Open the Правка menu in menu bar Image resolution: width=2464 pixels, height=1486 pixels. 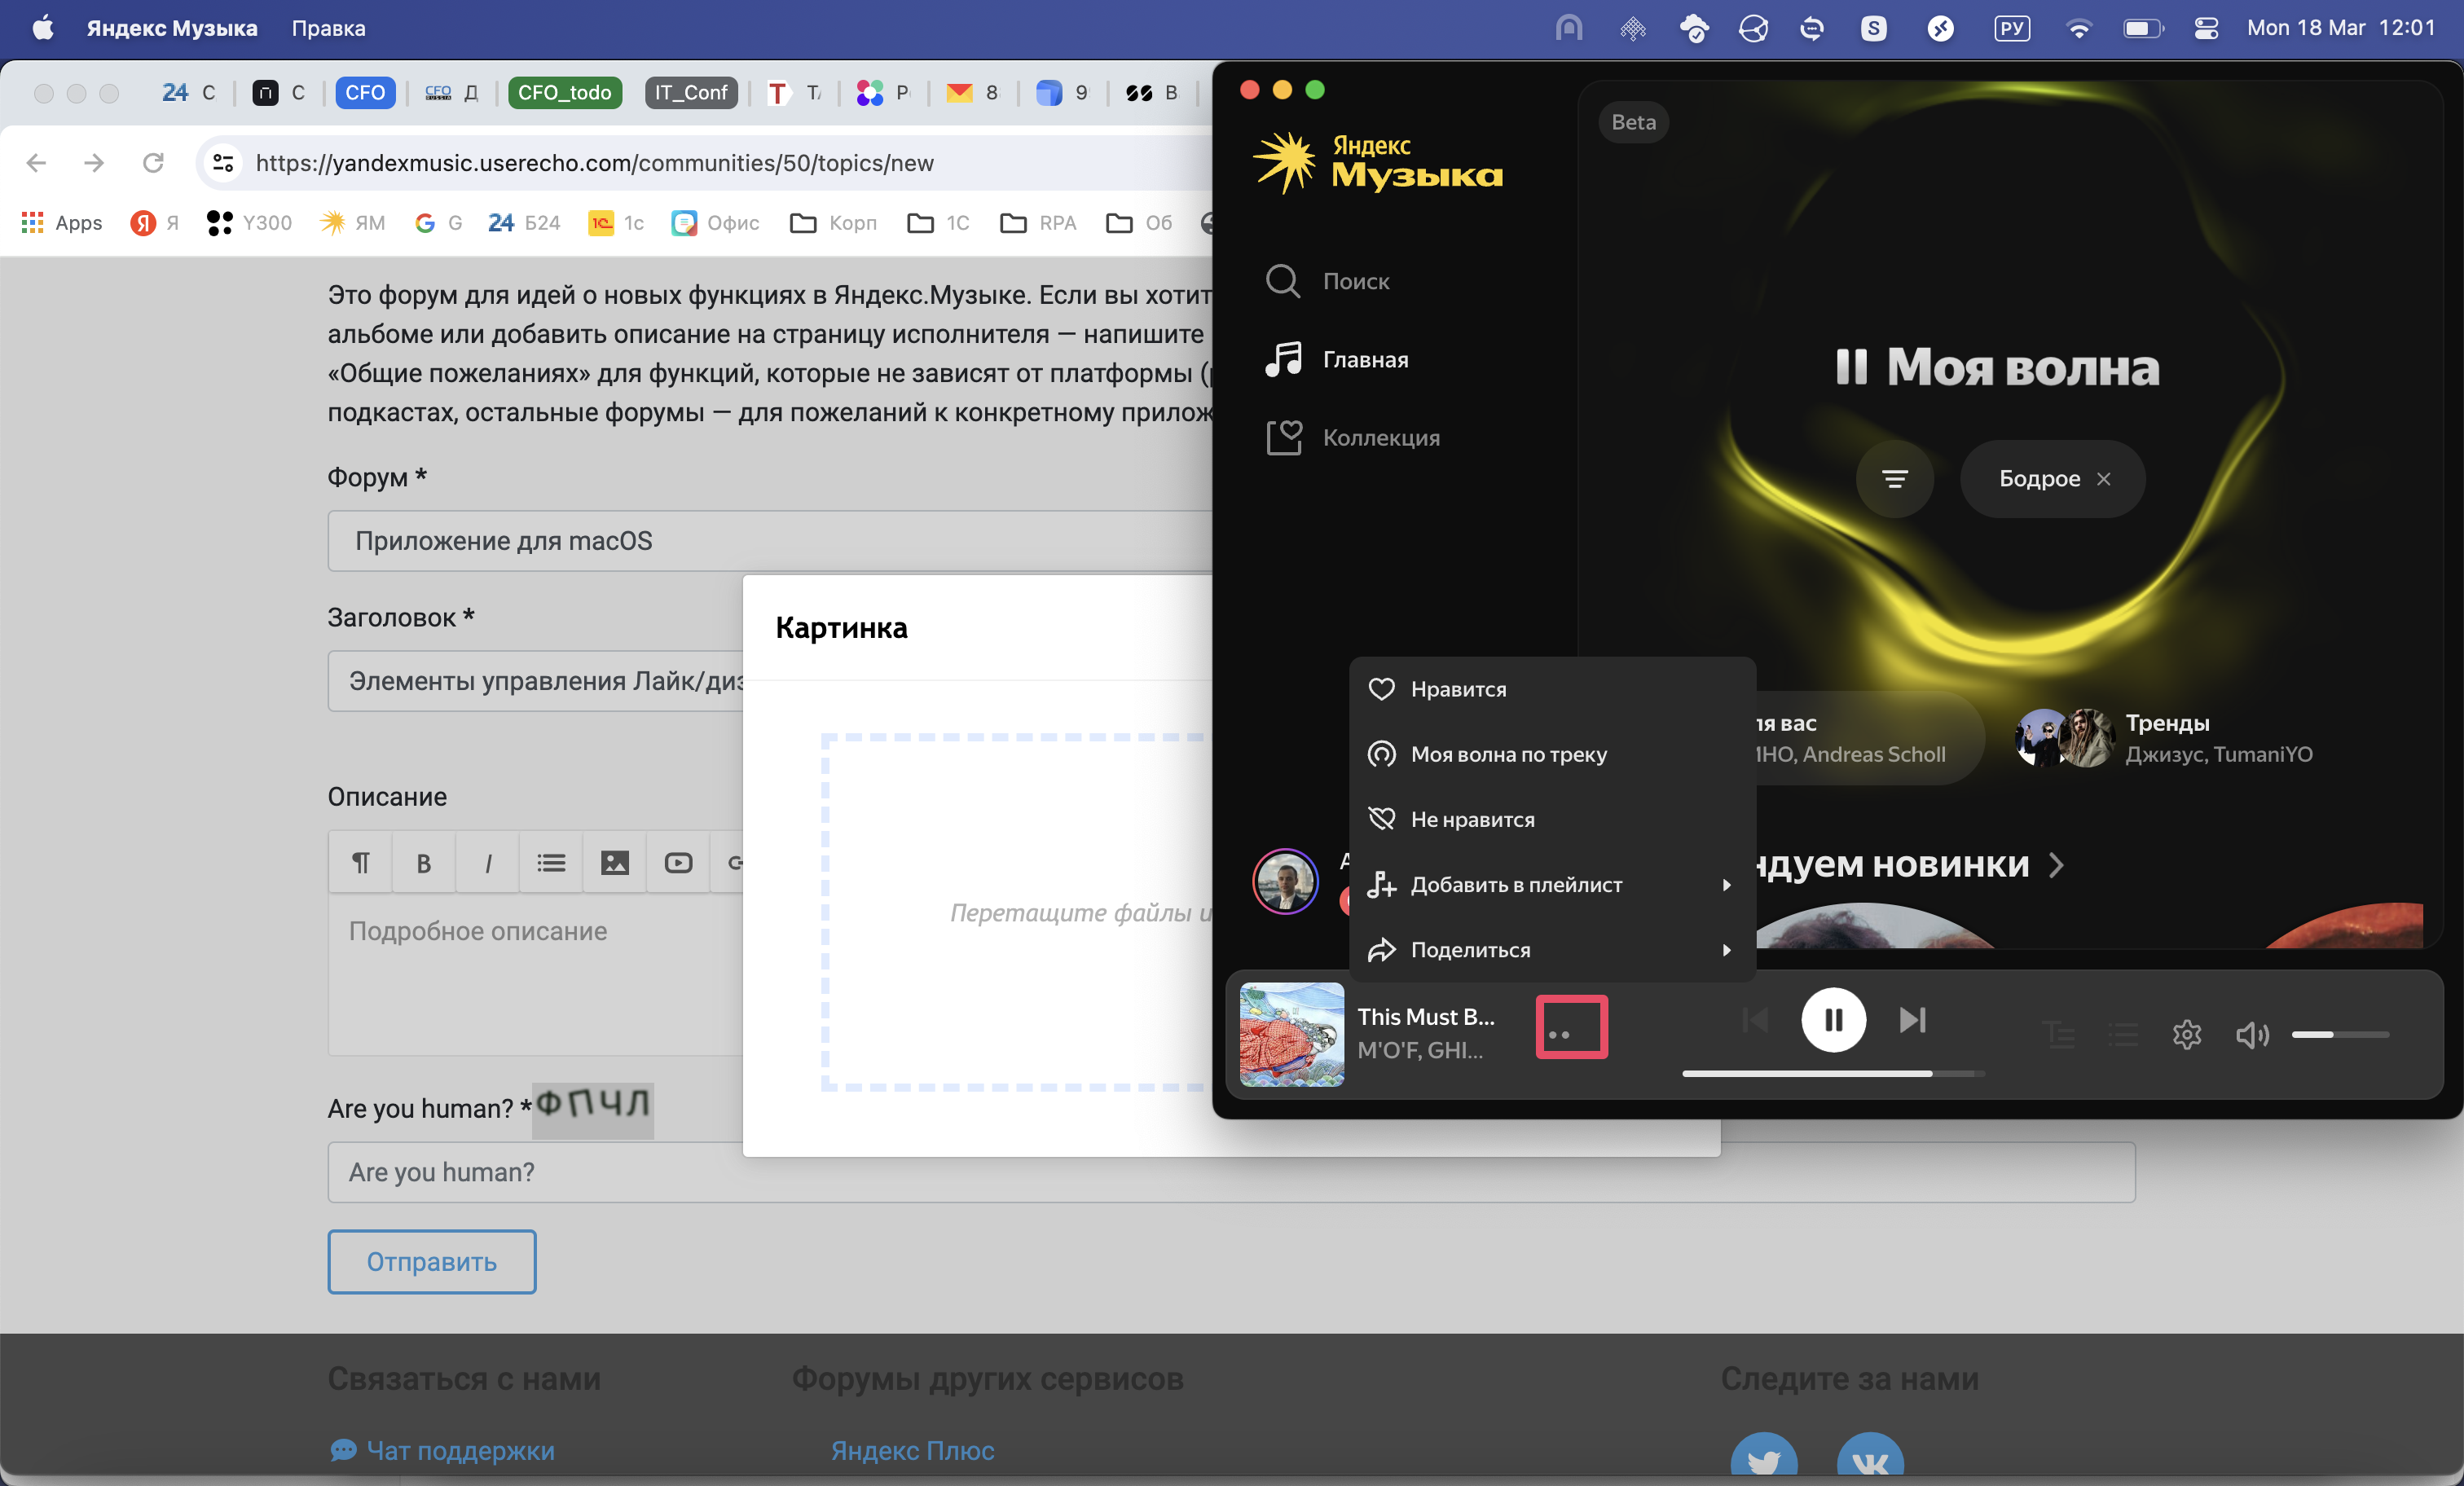click(328, 28)
